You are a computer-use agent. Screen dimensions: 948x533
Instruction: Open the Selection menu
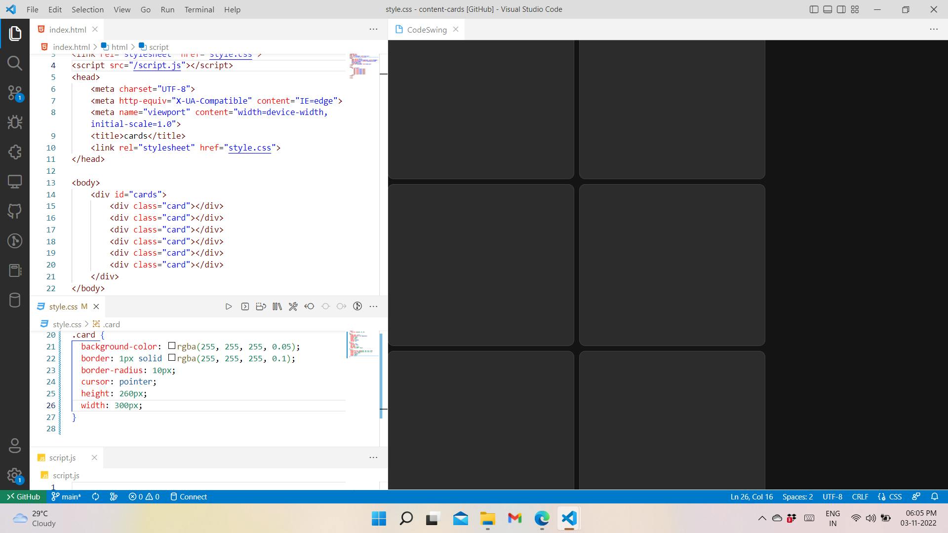tap(87, 9)
